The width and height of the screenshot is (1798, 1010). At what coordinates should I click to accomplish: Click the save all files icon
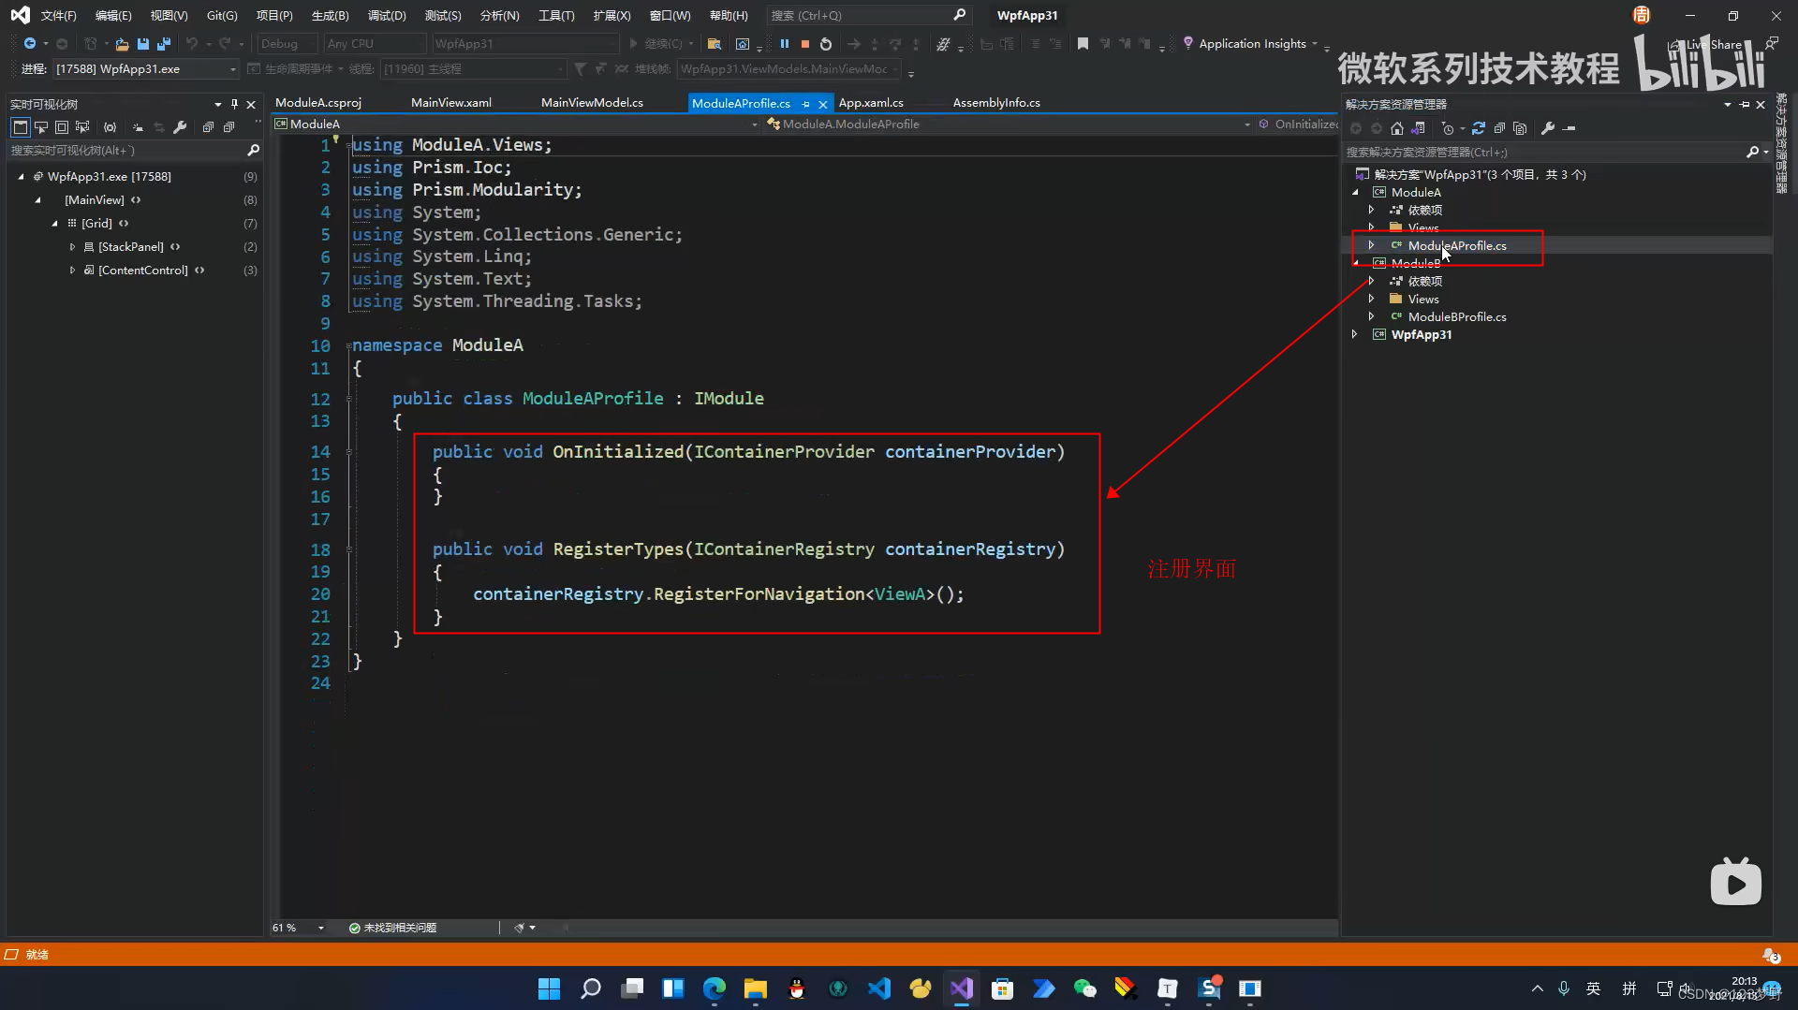[164, 44]
